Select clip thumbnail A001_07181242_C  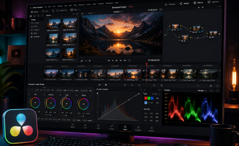point(53,24)
